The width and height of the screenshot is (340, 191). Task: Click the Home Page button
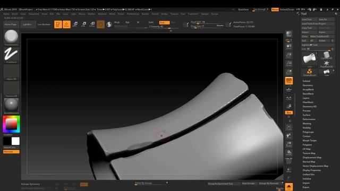pyautogui.click(x=11, y=24)
